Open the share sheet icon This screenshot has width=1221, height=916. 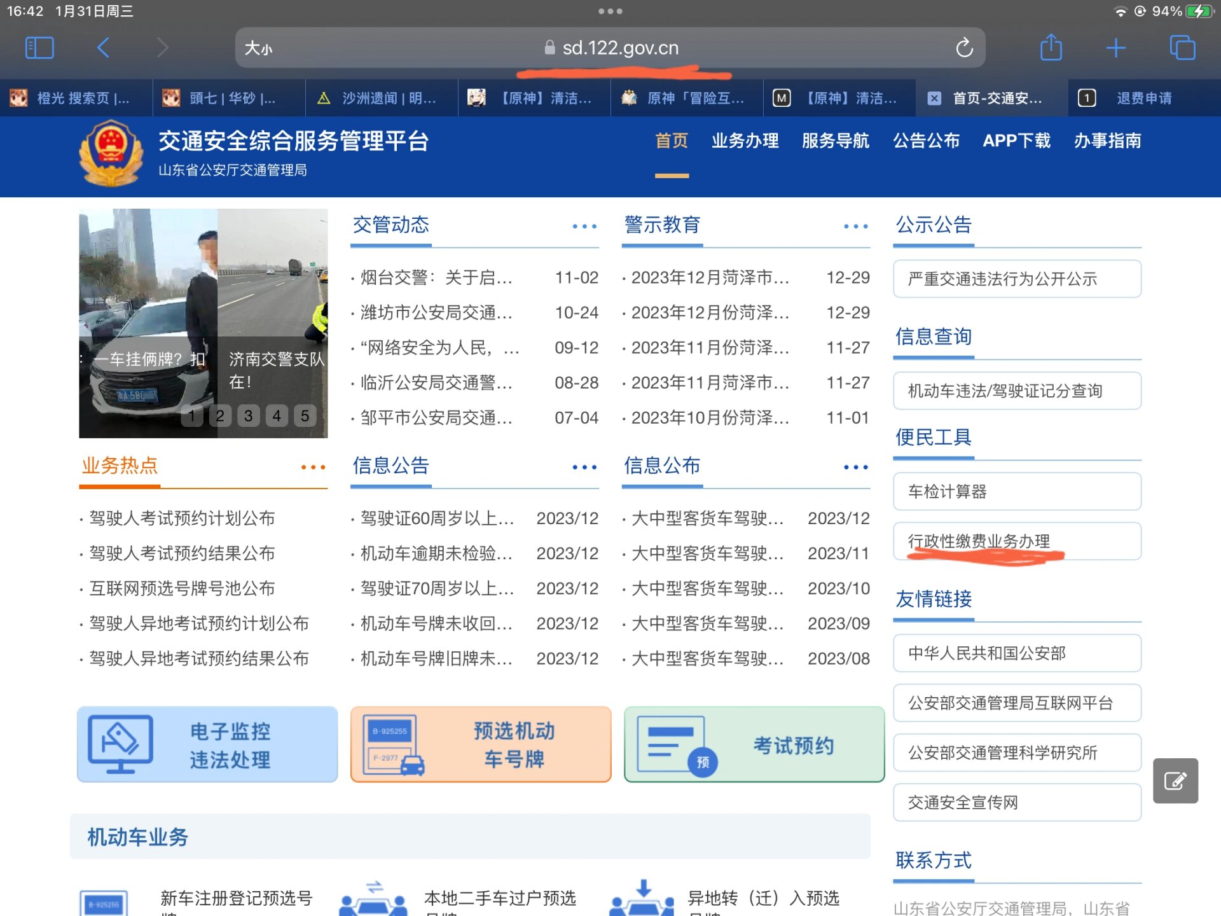[x=1051, y=48]
